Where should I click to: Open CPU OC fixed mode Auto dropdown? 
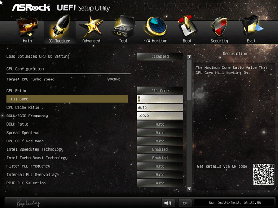click(160, 141)
